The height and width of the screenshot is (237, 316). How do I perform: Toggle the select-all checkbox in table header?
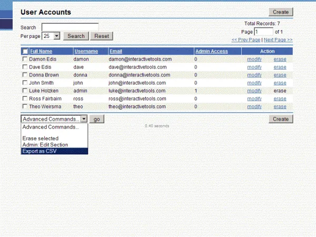click(x=25, y=52)
